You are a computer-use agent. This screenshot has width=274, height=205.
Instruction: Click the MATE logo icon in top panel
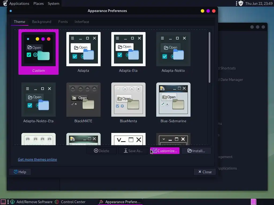tap(5, 3)
